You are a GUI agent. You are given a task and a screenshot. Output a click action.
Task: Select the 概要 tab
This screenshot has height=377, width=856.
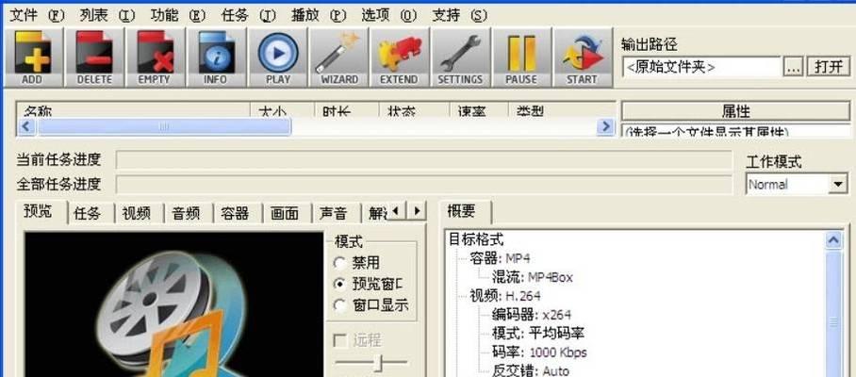click(465, 212)
